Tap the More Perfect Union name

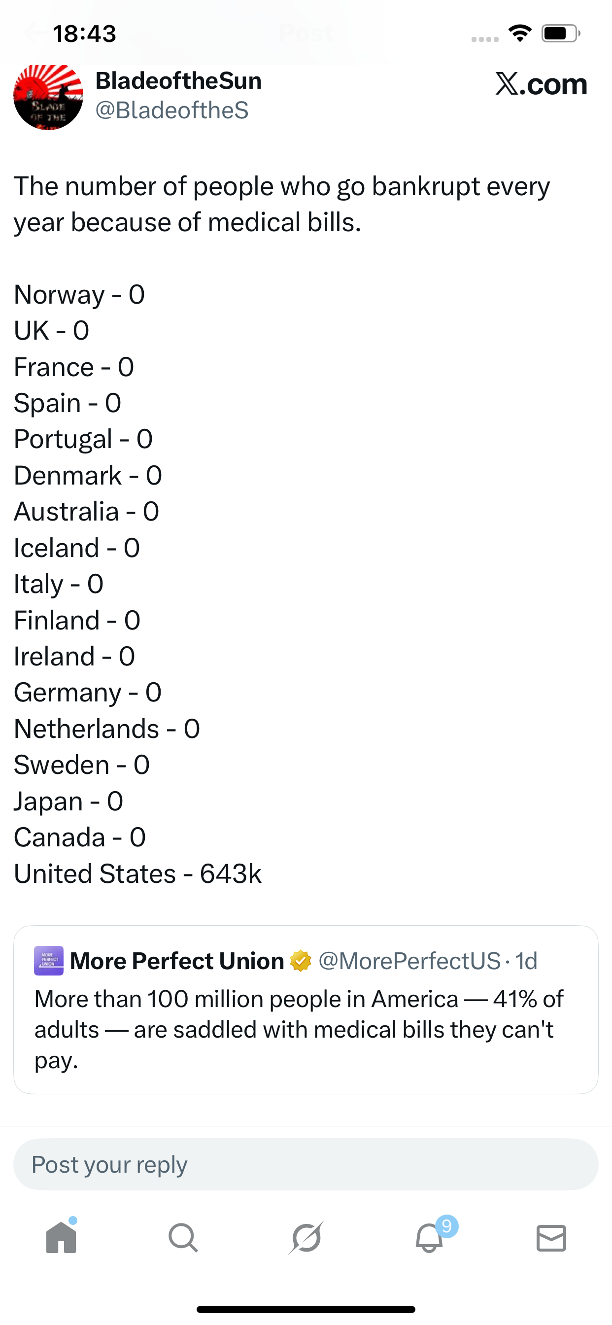177,961
